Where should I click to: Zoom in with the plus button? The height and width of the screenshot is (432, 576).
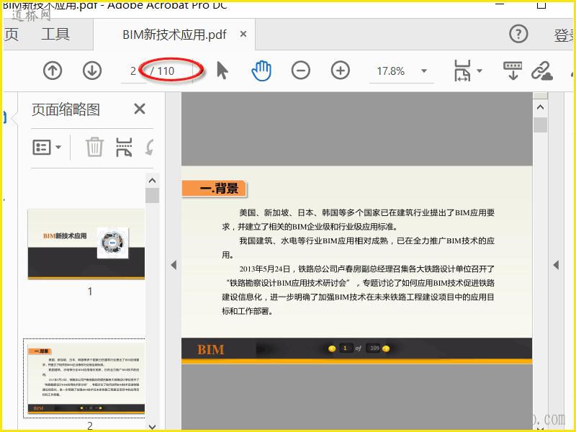pyautogui.click(x=340, y=71)
